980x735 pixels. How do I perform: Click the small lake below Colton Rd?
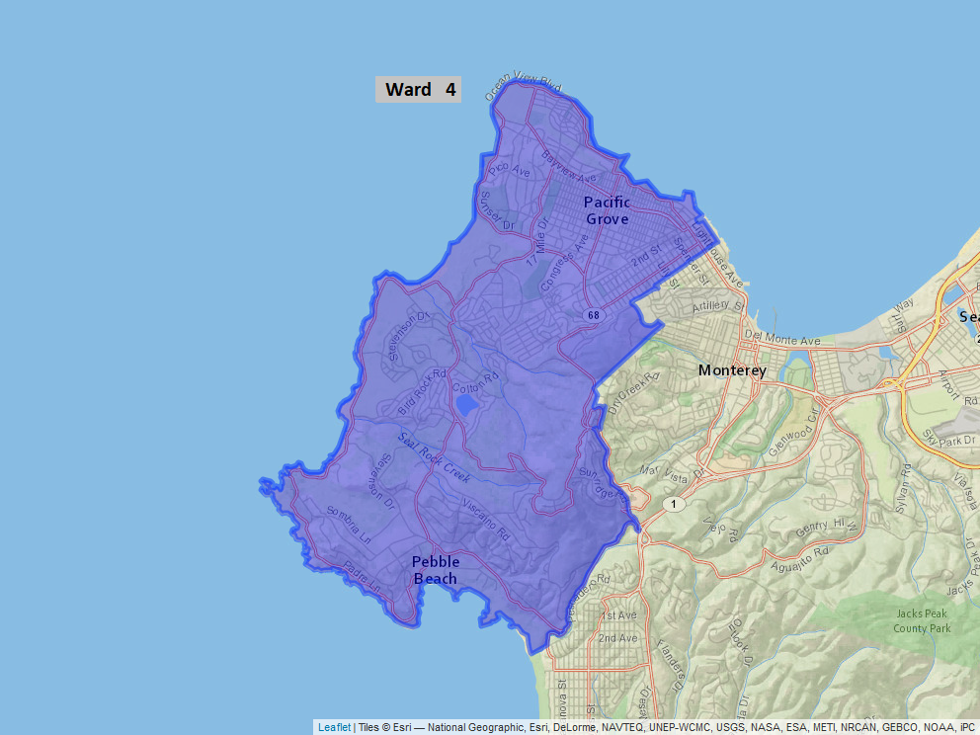468,406
